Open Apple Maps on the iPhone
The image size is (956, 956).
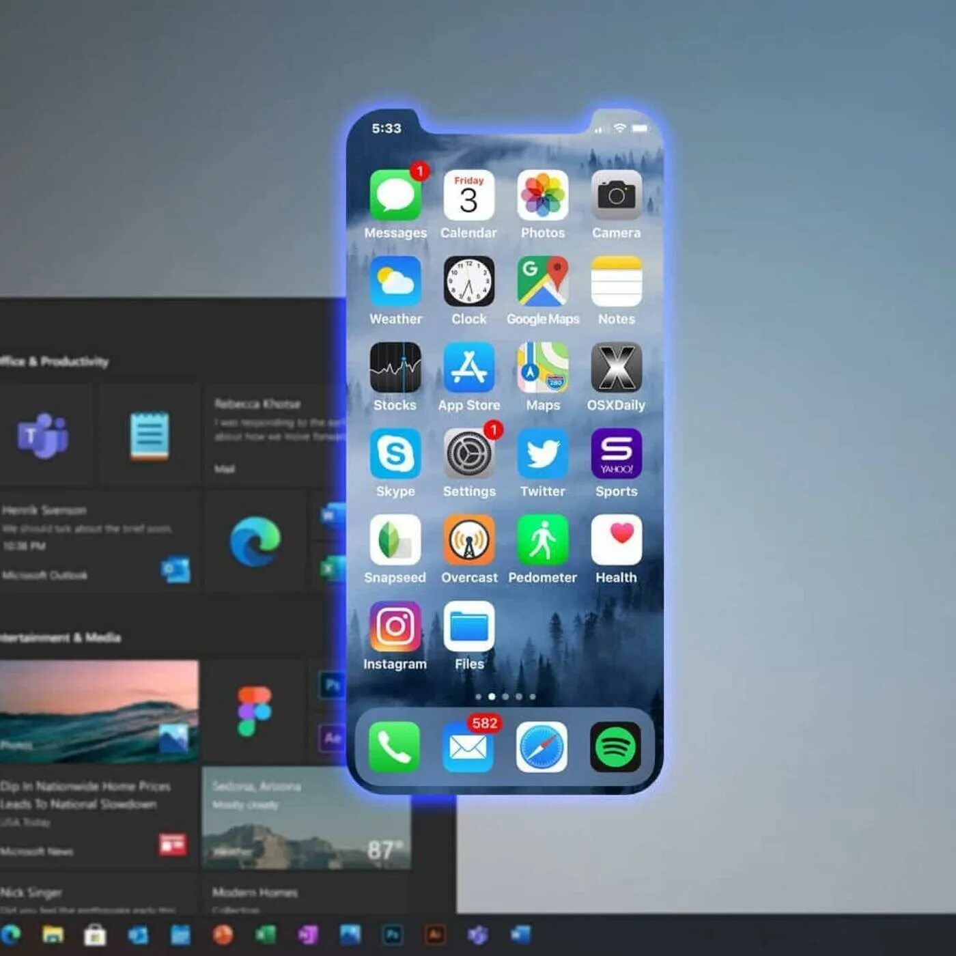coord(543,367)
